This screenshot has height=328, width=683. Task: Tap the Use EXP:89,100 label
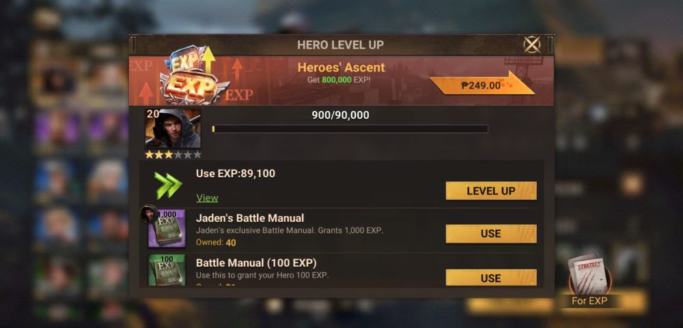coord(236,174)
